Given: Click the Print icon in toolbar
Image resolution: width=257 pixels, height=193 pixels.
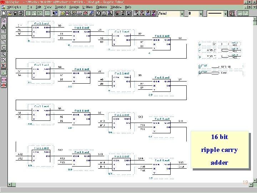Looking at the screenshot, I should point(21,13).
